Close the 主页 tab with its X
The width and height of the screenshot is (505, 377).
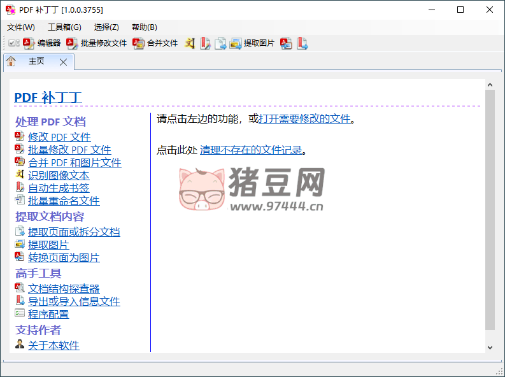pos(63,62)
